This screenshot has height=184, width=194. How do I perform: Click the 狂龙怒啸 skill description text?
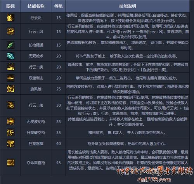pos(127,144)
